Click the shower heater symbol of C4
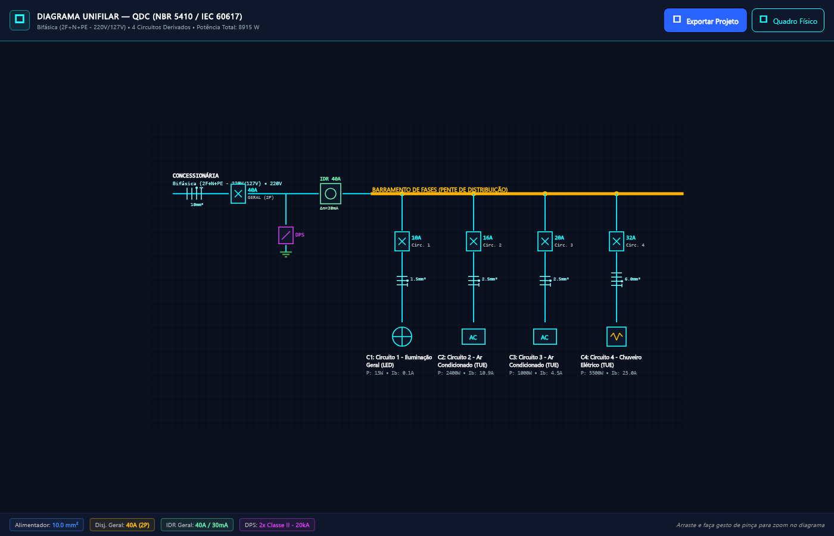Viewport: 834px width, 536px height. (x=617, y=336)
